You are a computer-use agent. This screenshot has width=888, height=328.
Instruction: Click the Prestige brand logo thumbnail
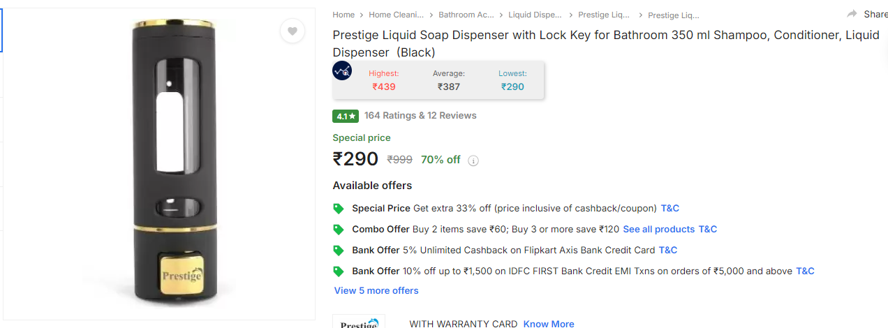(359, 322)
